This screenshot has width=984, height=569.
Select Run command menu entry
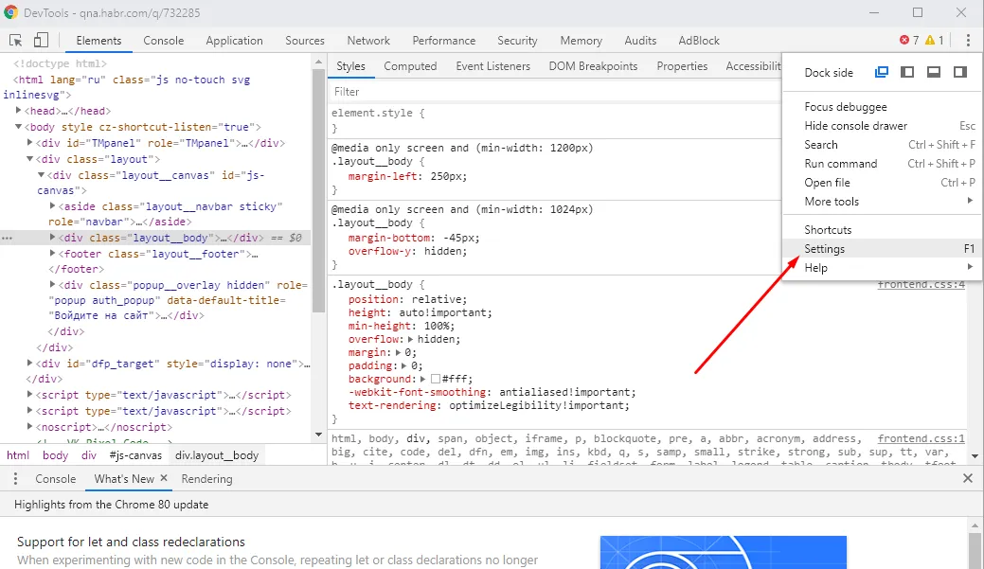pyautogui.click(x=882, y=163)
